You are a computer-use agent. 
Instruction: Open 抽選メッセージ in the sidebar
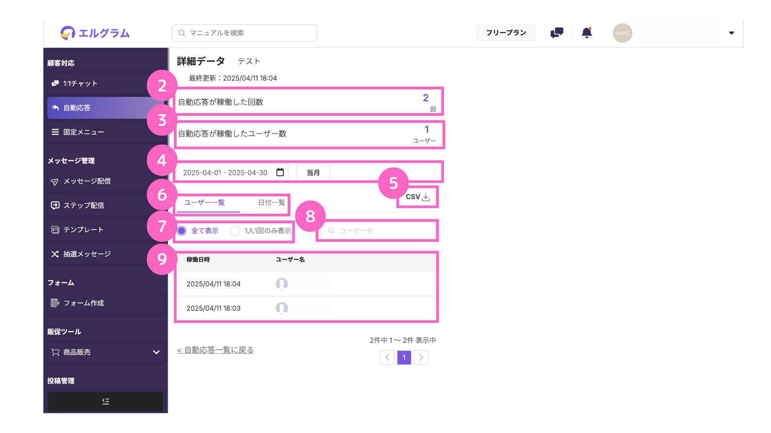[x=105, y=254]
